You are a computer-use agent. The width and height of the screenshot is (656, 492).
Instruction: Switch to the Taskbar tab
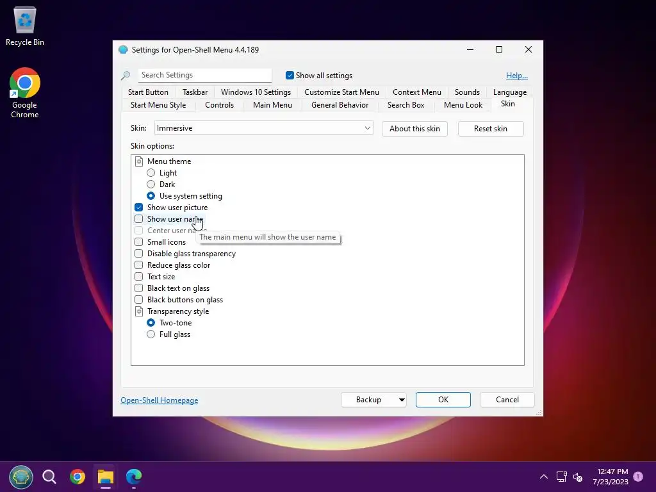point(195,92)
